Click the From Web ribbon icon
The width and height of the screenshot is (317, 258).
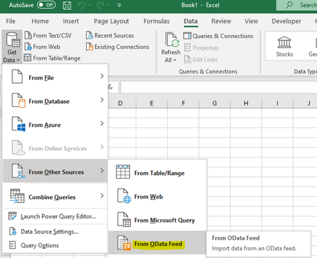coord(28,47)
